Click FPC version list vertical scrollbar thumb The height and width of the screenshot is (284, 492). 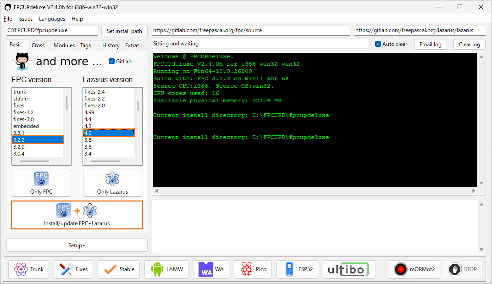tap(67, 103)
